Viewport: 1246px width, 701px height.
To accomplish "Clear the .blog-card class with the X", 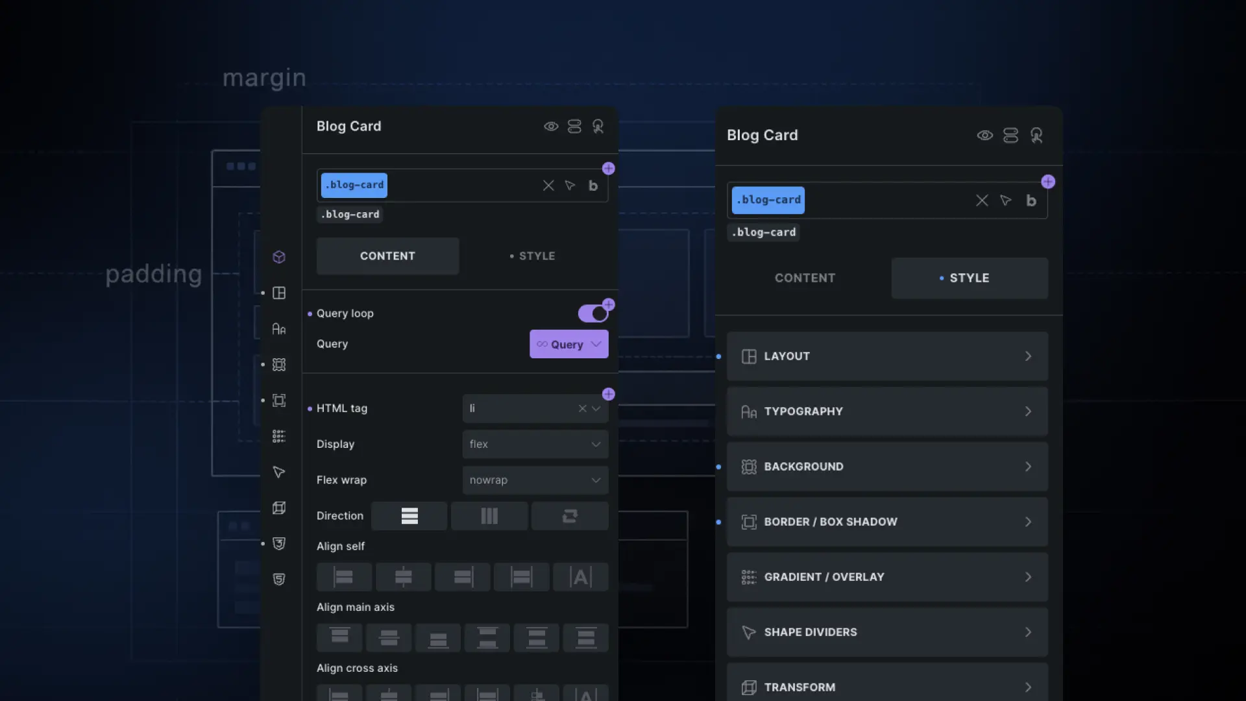I will pos(548,186).
